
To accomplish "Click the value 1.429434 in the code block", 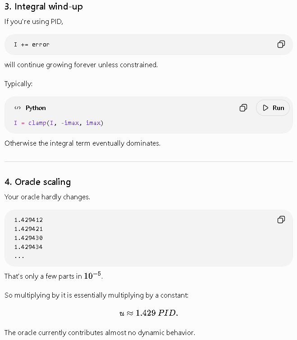I will click(28, 247).
